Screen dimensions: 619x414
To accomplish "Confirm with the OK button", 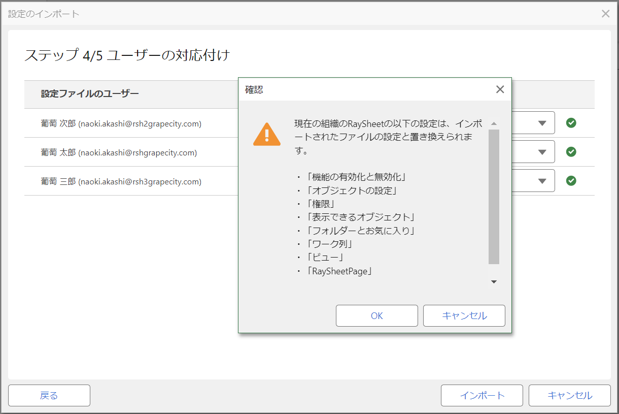I will [377, 315].
